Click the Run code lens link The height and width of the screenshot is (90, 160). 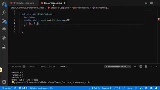[x=25, y=17]
